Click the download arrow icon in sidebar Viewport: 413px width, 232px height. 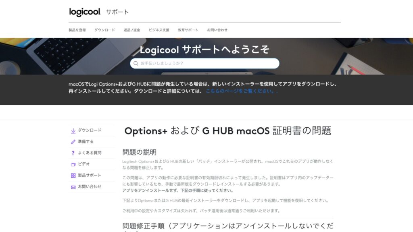(x=73, y=130)
